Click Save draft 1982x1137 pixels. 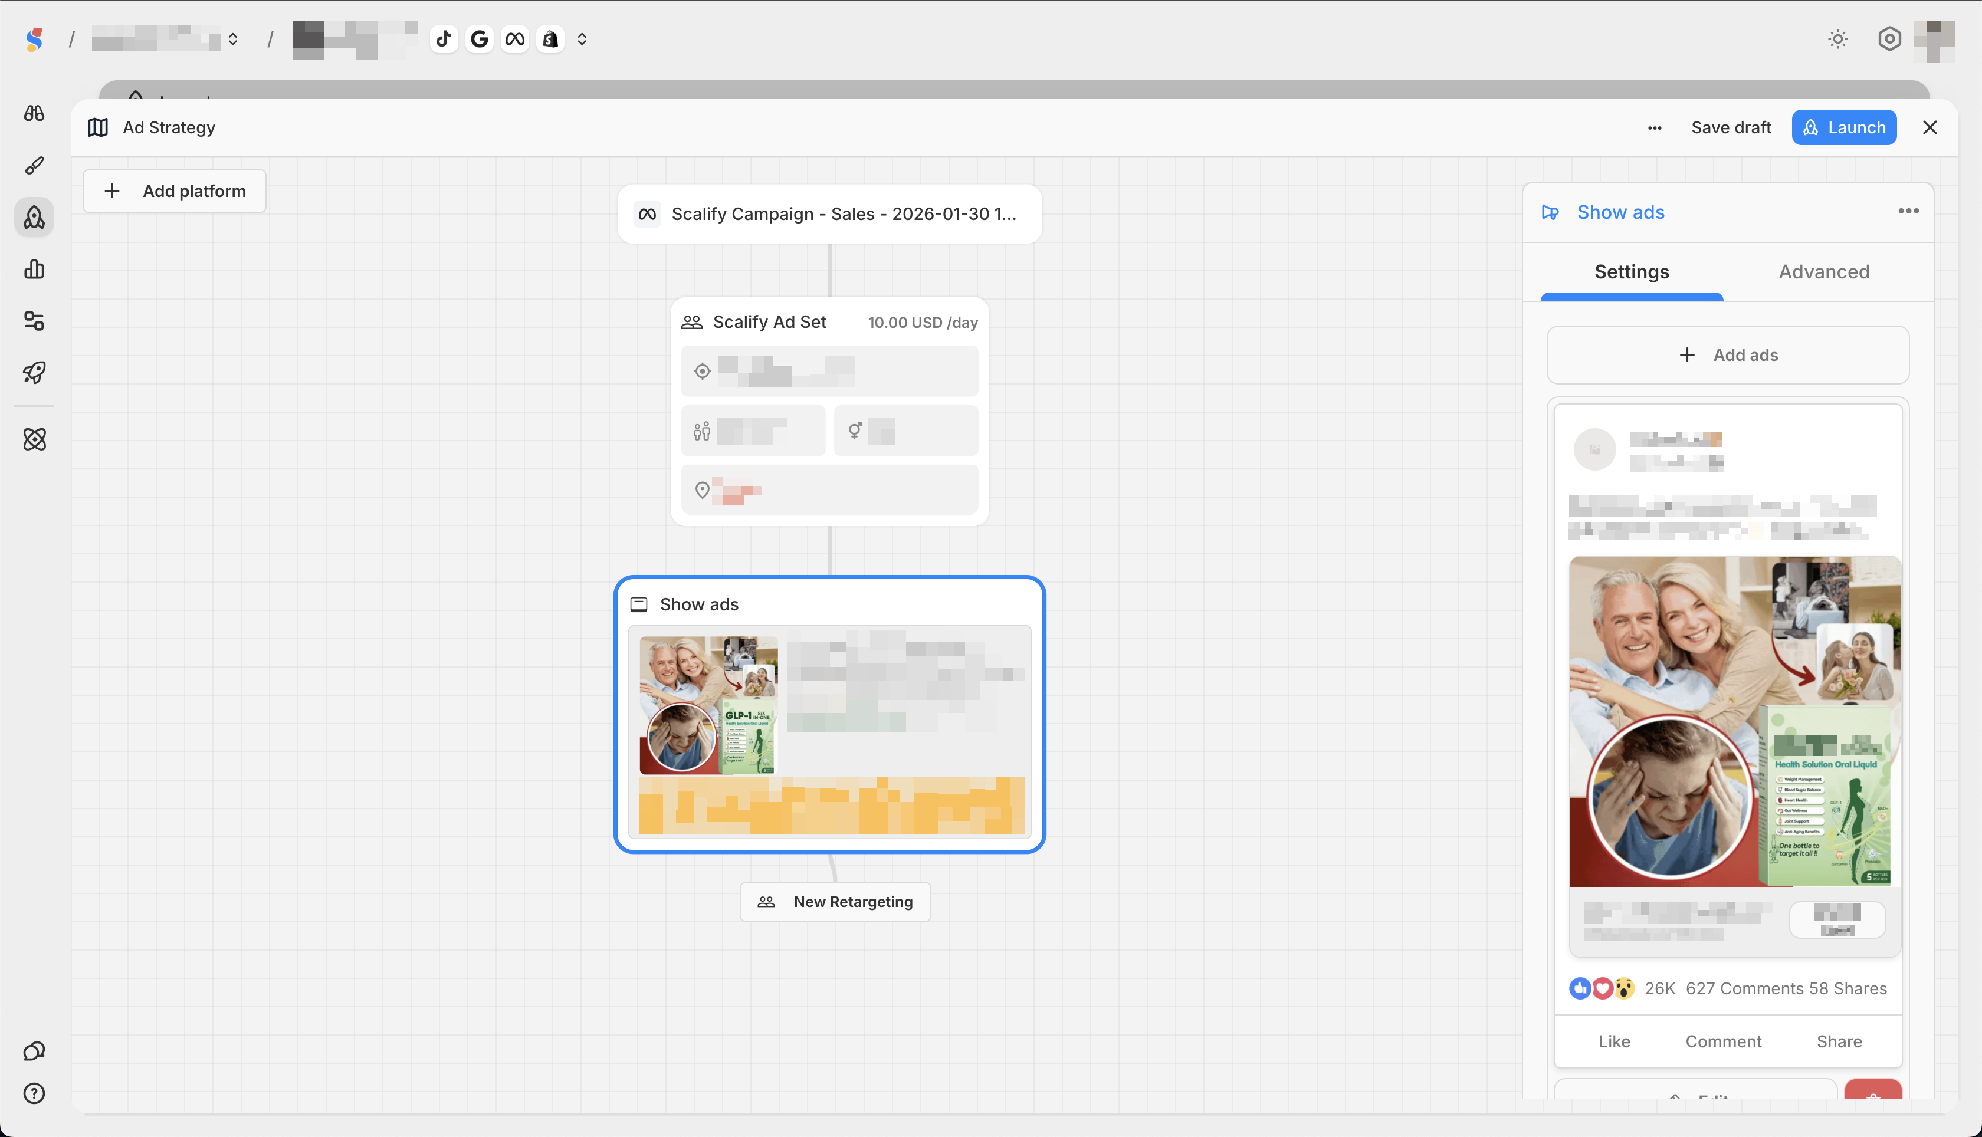[x=1731, y=127]
